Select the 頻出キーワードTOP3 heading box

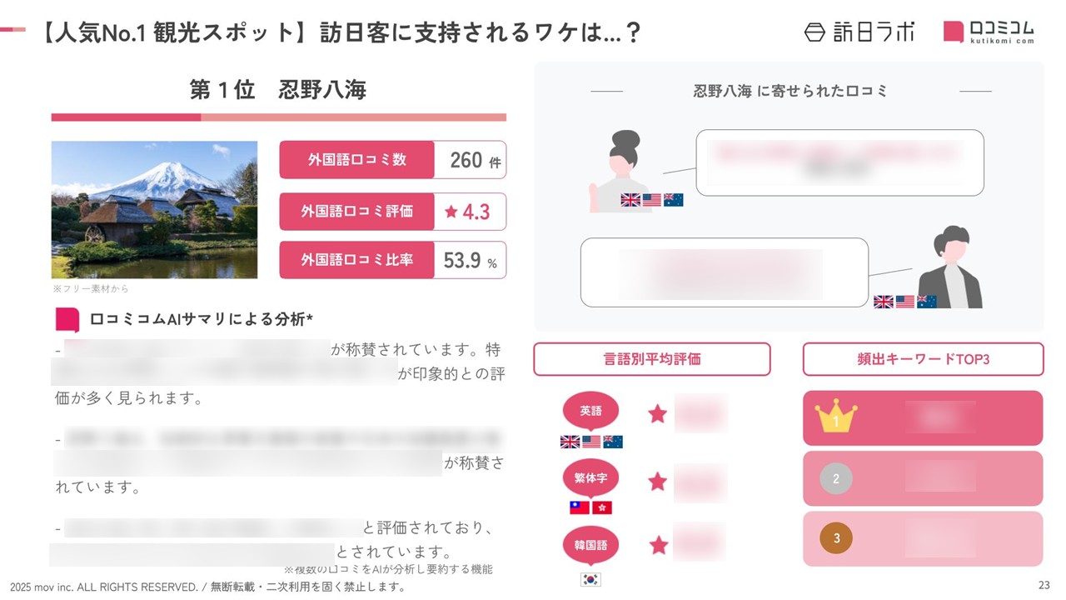[923, 359]
